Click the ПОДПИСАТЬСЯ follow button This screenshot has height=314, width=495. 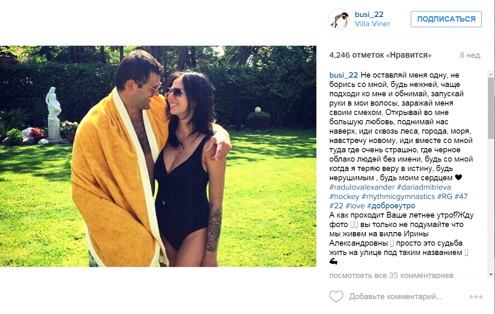pos(446,19)
